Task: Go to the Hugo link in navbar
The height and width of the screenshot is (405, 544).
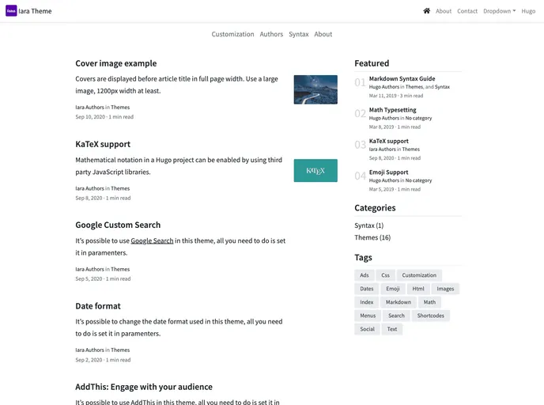Action: pos(528,11)
